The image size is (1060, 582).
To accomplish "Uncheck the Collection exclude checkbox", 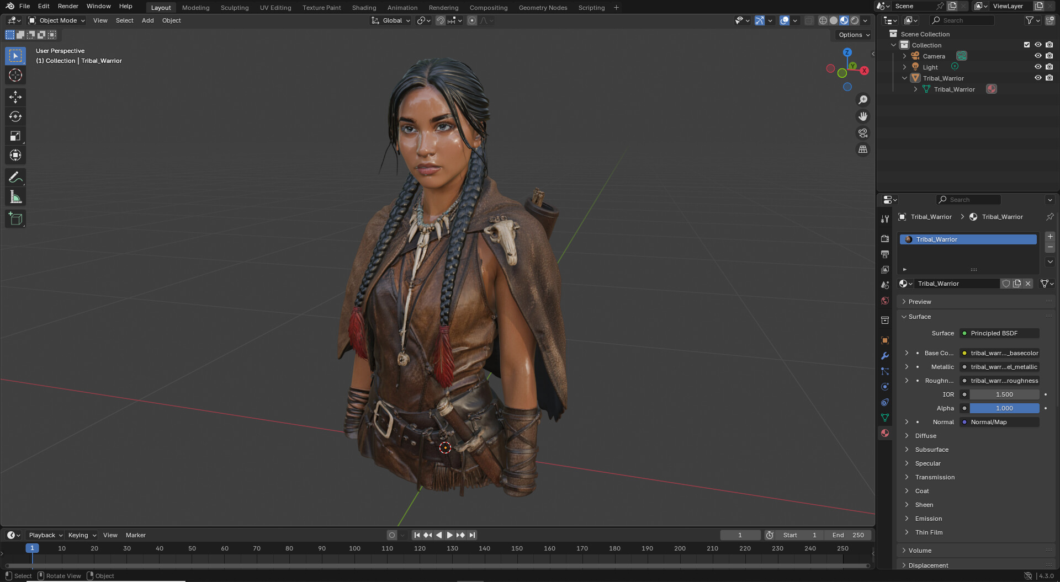I will [1027, 45].
